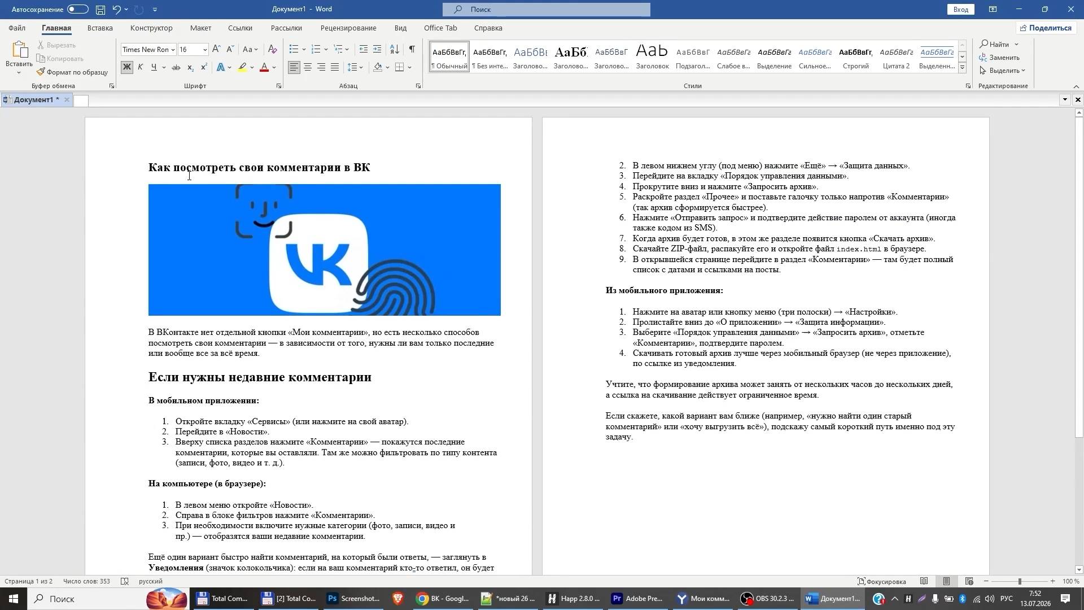Image resolution: width=1084 pixels, height=610 pixels.
Task: Apply the Без интервала style
Action: (489, 56)
